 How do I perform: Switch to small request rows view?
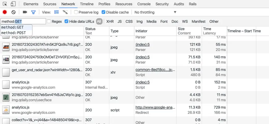point(65,12)
